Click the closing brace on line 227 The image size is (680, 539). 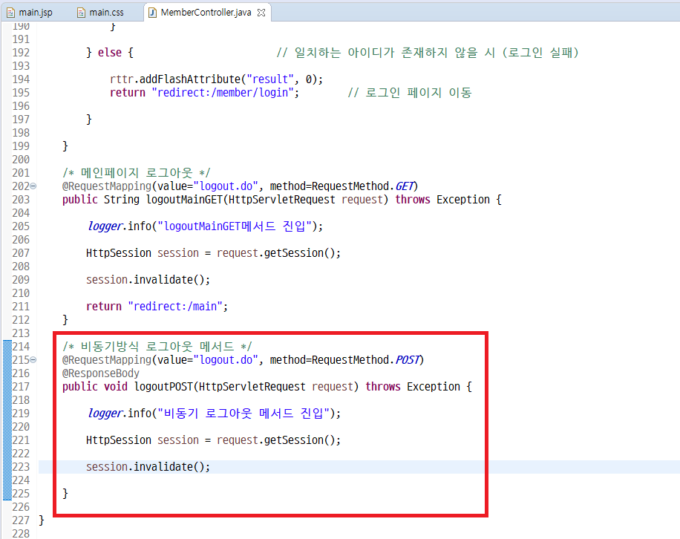42,520
